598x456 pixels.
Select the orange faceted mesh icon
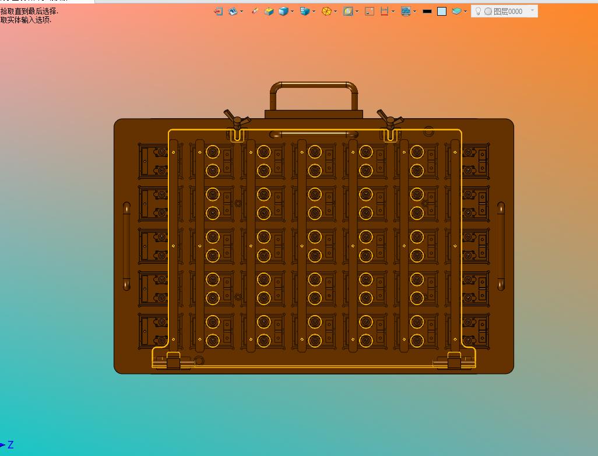[x=326, y=12]
